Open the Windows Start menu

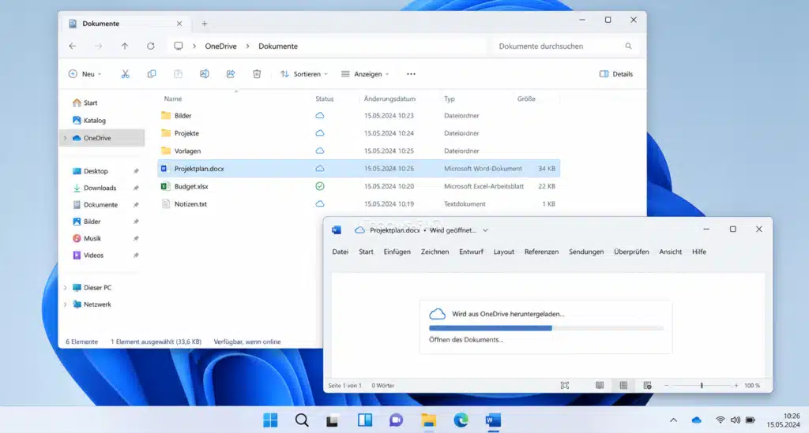[270, 420]
